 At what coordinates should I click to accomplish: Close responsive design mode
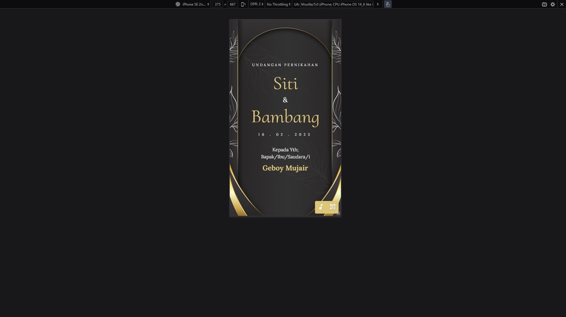562,4
